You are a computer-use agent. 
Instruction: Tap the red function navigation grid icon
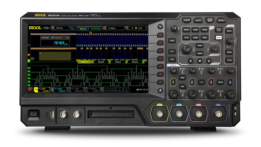[x=31, y=90]
